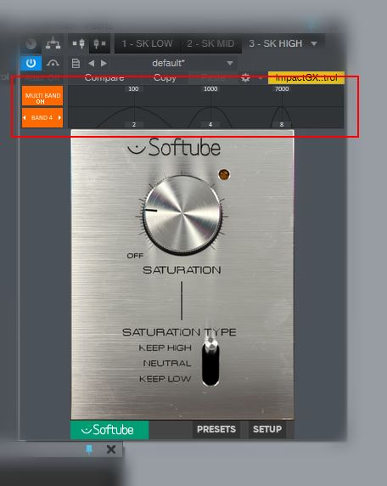Select next band with right arrow
Screen dimensions: 387x486
pyautogui.click(x=59, y=118)
